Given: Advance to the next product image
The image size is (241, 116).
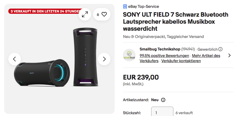Looking at the screenshot, I should point(104,59).
